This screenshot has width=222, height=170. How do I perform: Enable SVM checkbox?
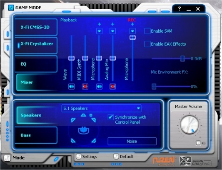point(147,31)
